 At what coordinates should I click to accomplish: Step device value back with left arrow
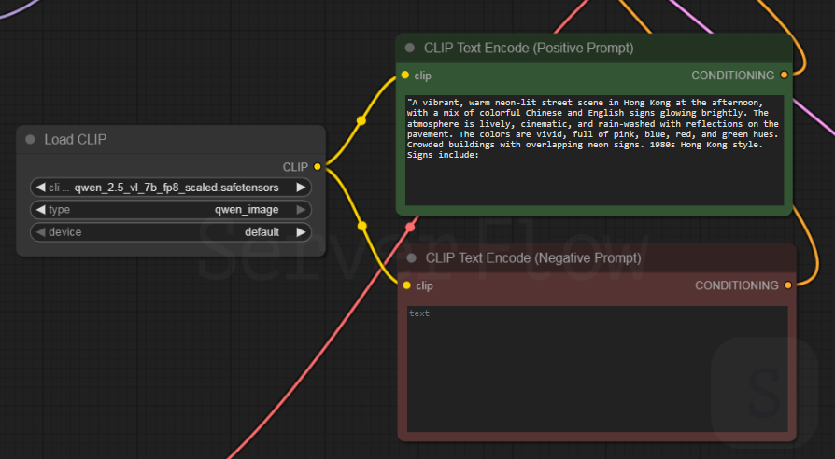pos(40,232)
